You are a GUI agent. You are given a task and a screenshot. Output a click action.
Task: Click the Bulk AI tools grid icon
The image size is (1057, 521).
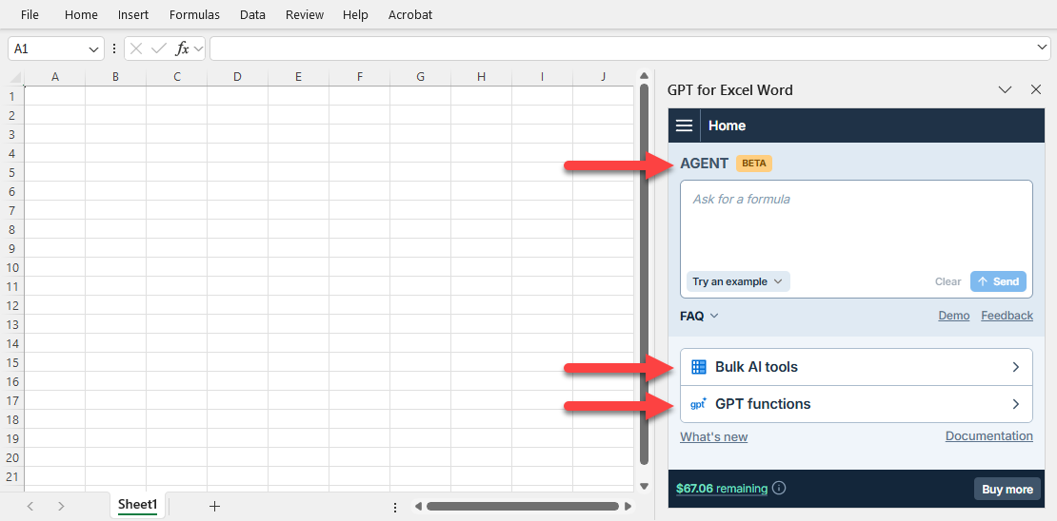coord(698,367)
